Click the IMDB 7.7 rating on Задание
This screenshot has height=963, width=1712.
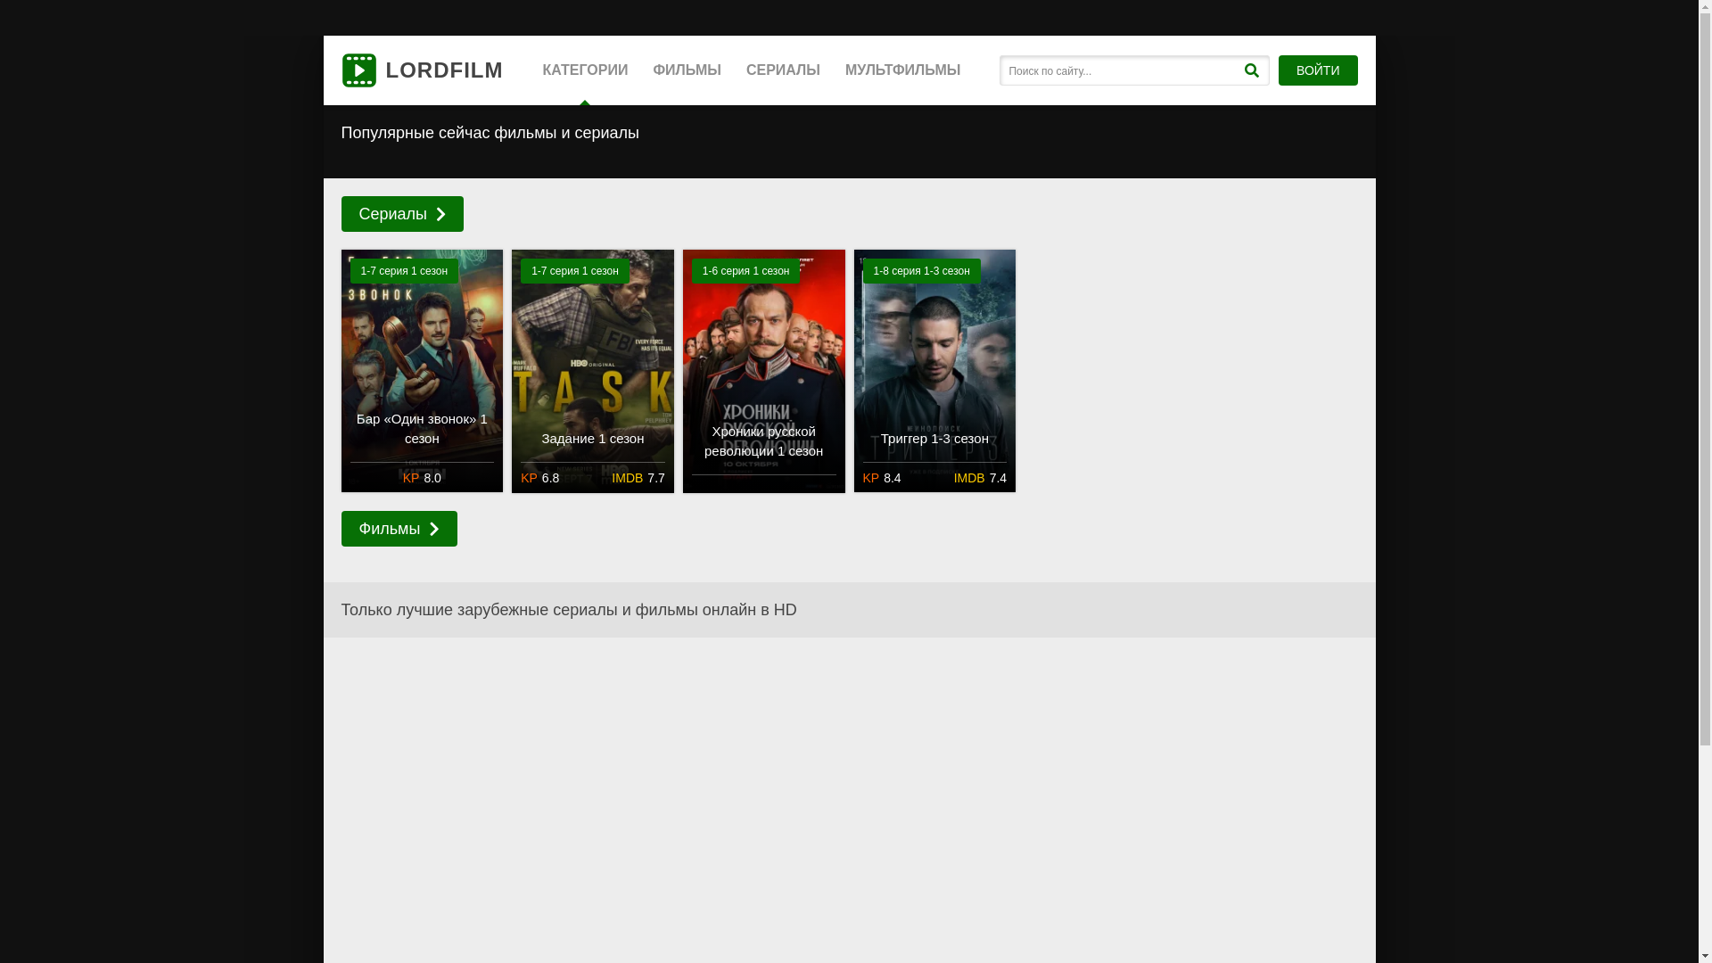638,478
